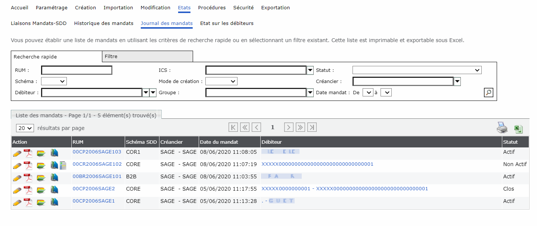Open the Mode de création dropdown

click(x=221, y=81)
